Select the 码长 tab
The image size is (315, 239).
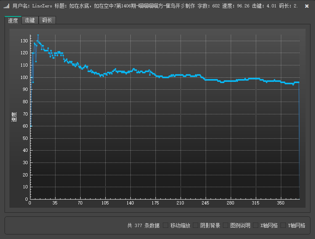[x=47, y=21]
